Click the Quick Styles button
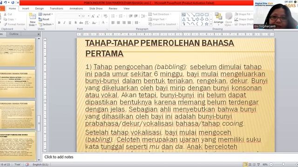The height and width of the screenshot is (167, 298). click(229, 19)
